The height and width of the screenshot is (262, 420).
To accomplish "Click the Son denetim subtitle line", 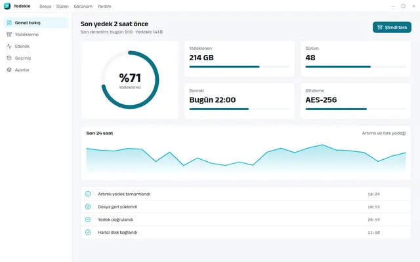I will (x=121, y=32).
